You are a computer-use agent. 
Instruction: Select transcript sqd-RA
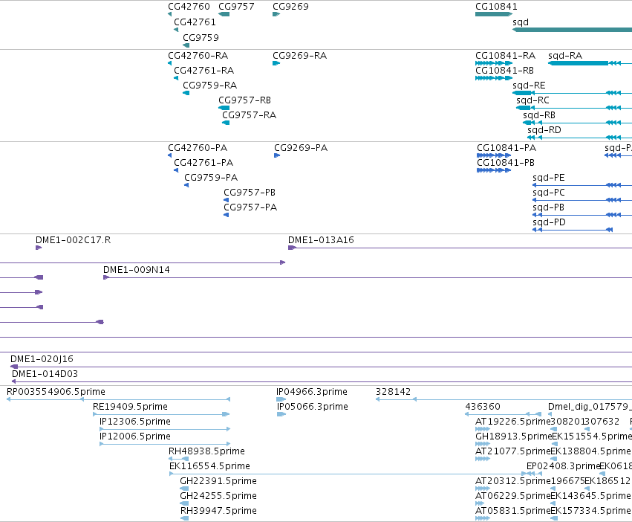point(565,55)
